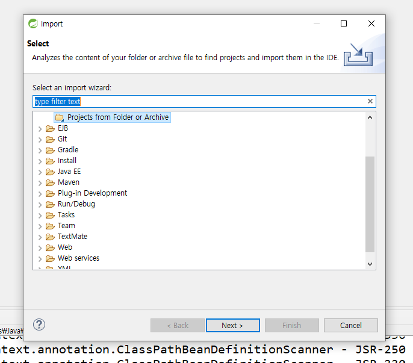Expand the Run/Debug category
413x363 pixels.
tap(40, 205)
